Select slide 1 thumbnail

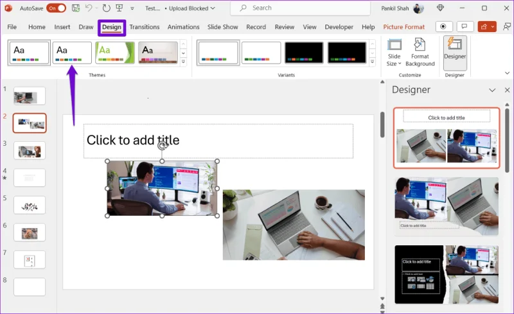30,96
